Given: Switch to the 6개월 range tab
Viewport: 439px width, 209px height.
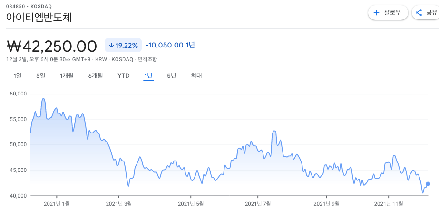Looking at the screenshot, I should point(96,76).
